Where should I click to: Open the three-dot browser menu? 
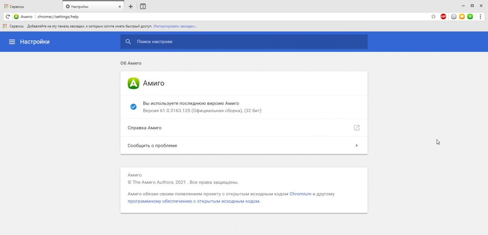coord(480,16)
